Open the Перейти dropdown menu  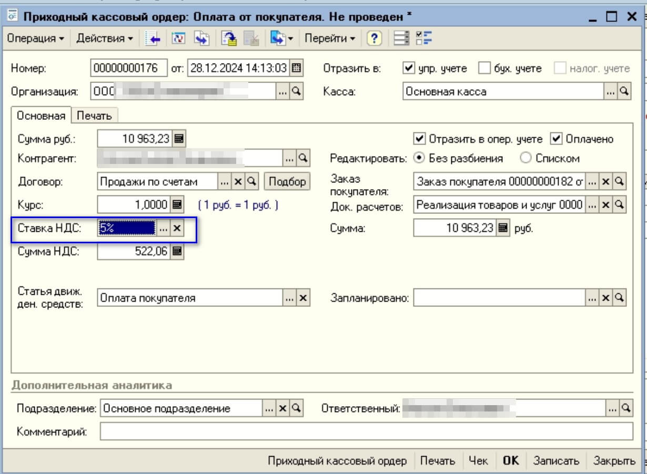point(329,38)
